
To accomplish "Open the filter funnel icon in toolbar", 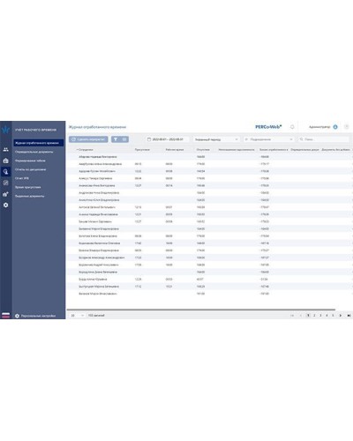I will tap(116, 139).
